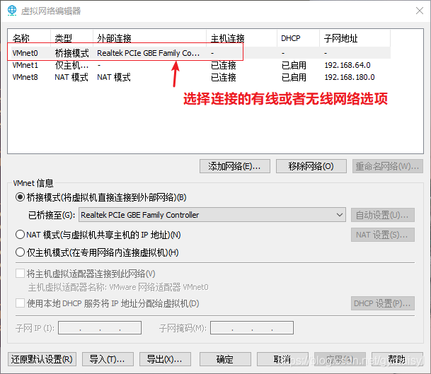Open the 已桥接至 adapter dropdown
431x374 pixels.
(x=212, y=215)
